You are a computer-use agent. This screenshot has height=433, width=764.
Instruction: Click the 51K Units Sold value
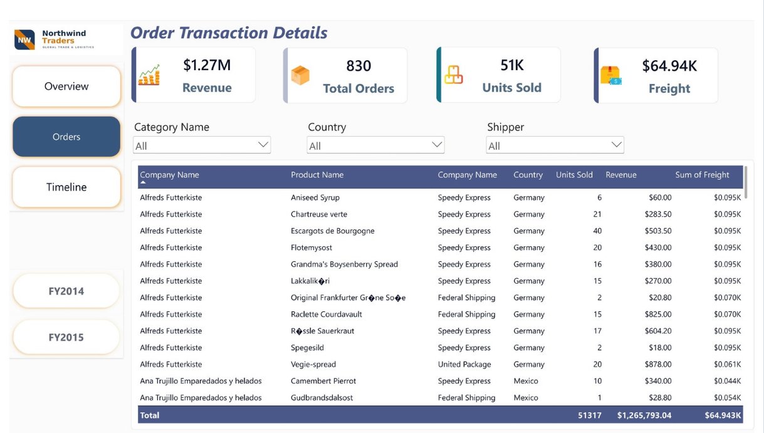pyautogui.click(x=512, y=65)
